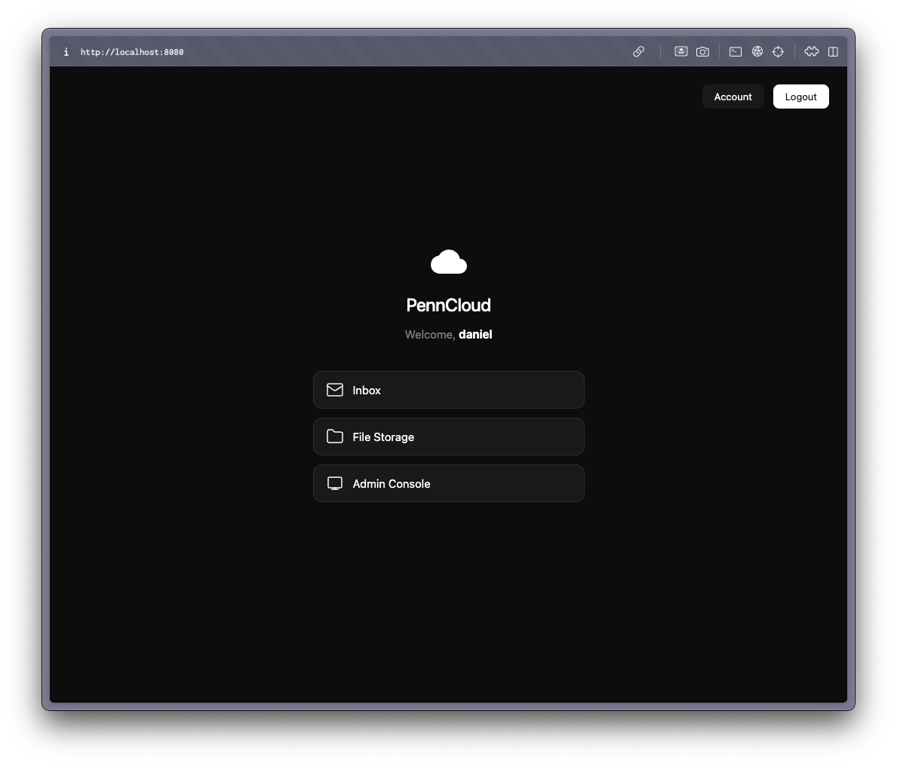This screenshot has width=897, height=766.
Task: Open File Storage
Action: pyautogui.click(x=449, y=437)
